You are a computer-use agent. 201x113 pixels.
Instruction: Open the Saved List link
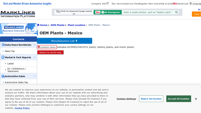click(x=182, y=4)
